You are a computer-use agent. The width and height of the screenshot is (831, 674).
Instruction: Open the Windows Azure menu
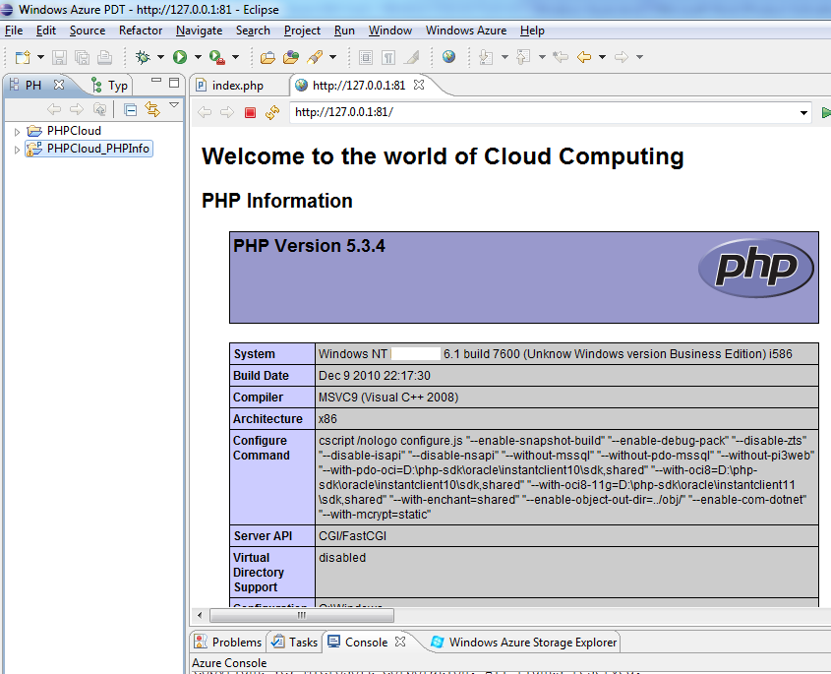pos(466,31)
